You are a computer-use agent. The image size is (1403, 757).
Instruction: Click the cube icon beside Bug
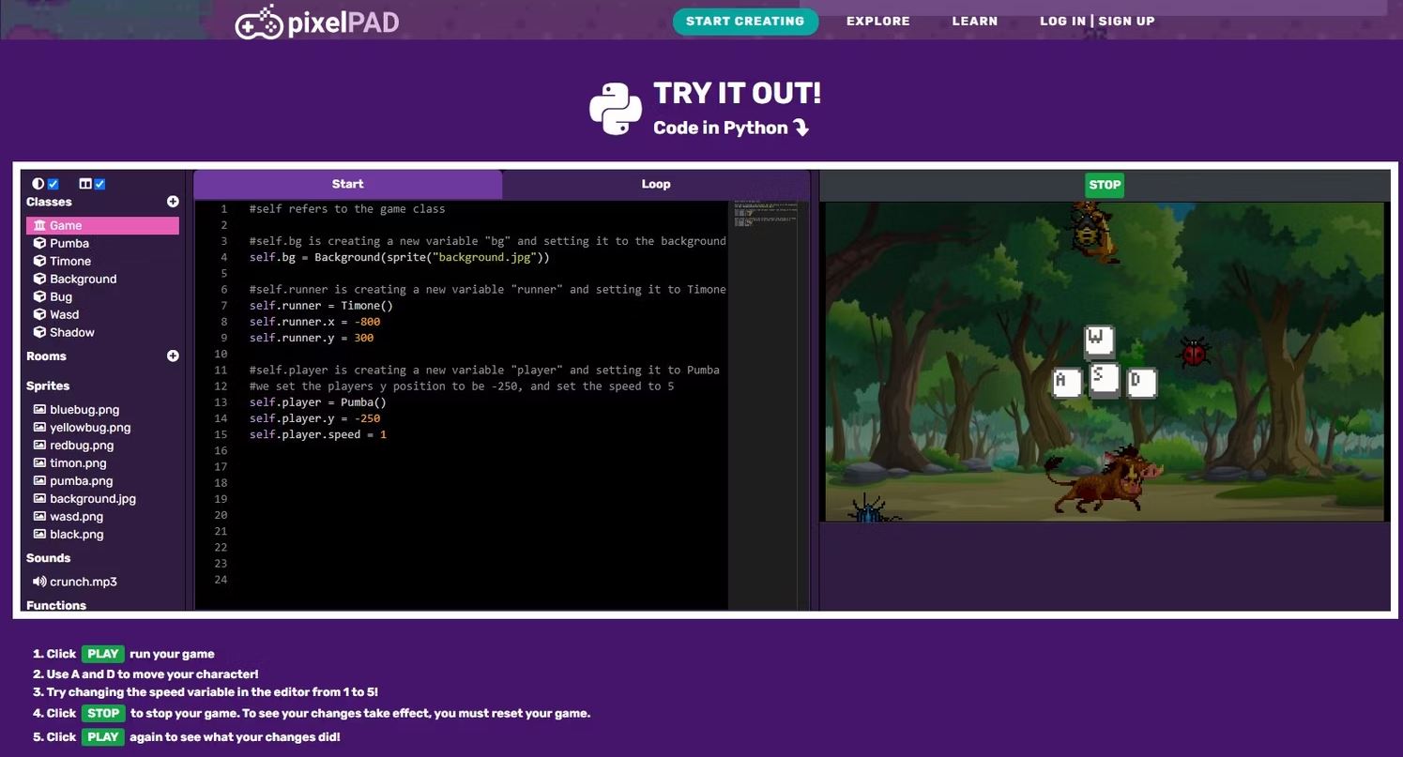[39, 296]
